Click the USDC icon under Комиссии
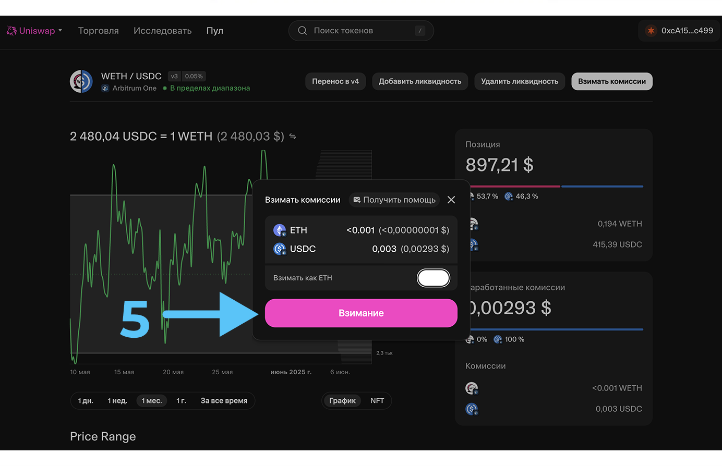The height and width of the screenshot is (466, 722). click(x=472, y=409)
